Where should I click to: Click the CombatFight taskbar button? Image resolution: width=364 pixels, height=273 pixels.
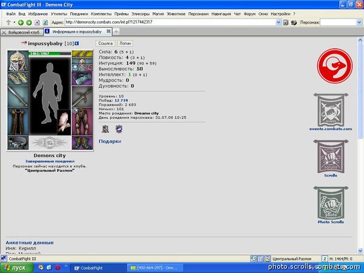pyautogui.click(x=98, y=268)
